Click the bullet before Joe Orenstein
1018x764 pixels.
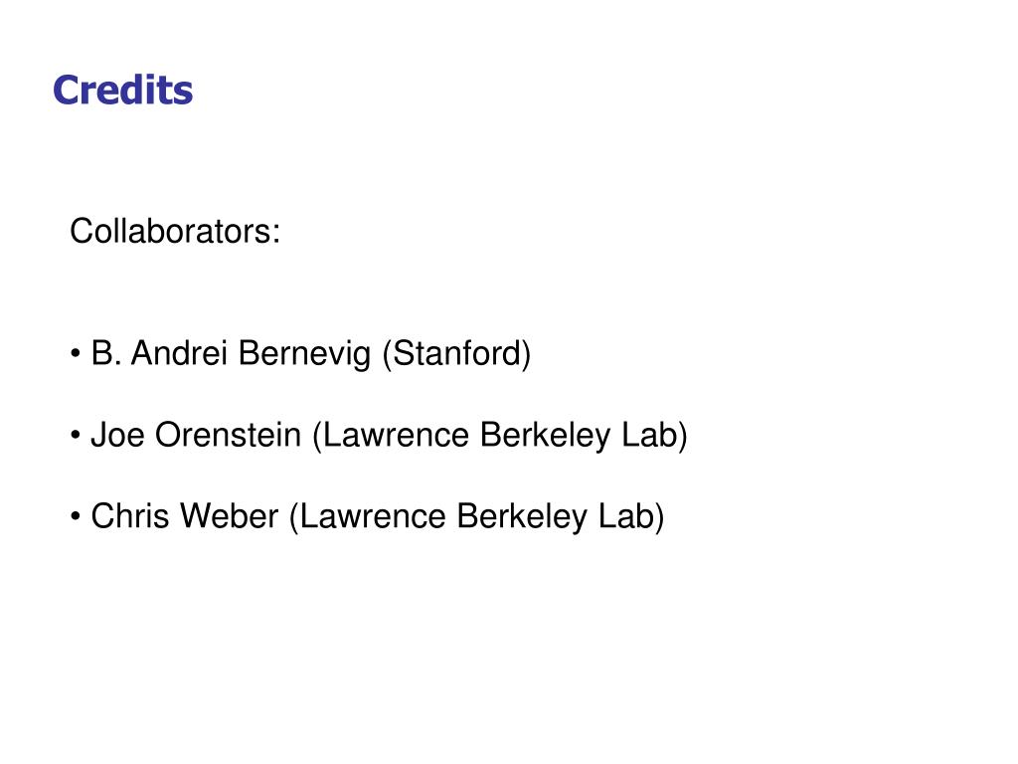tap(76, 436)
